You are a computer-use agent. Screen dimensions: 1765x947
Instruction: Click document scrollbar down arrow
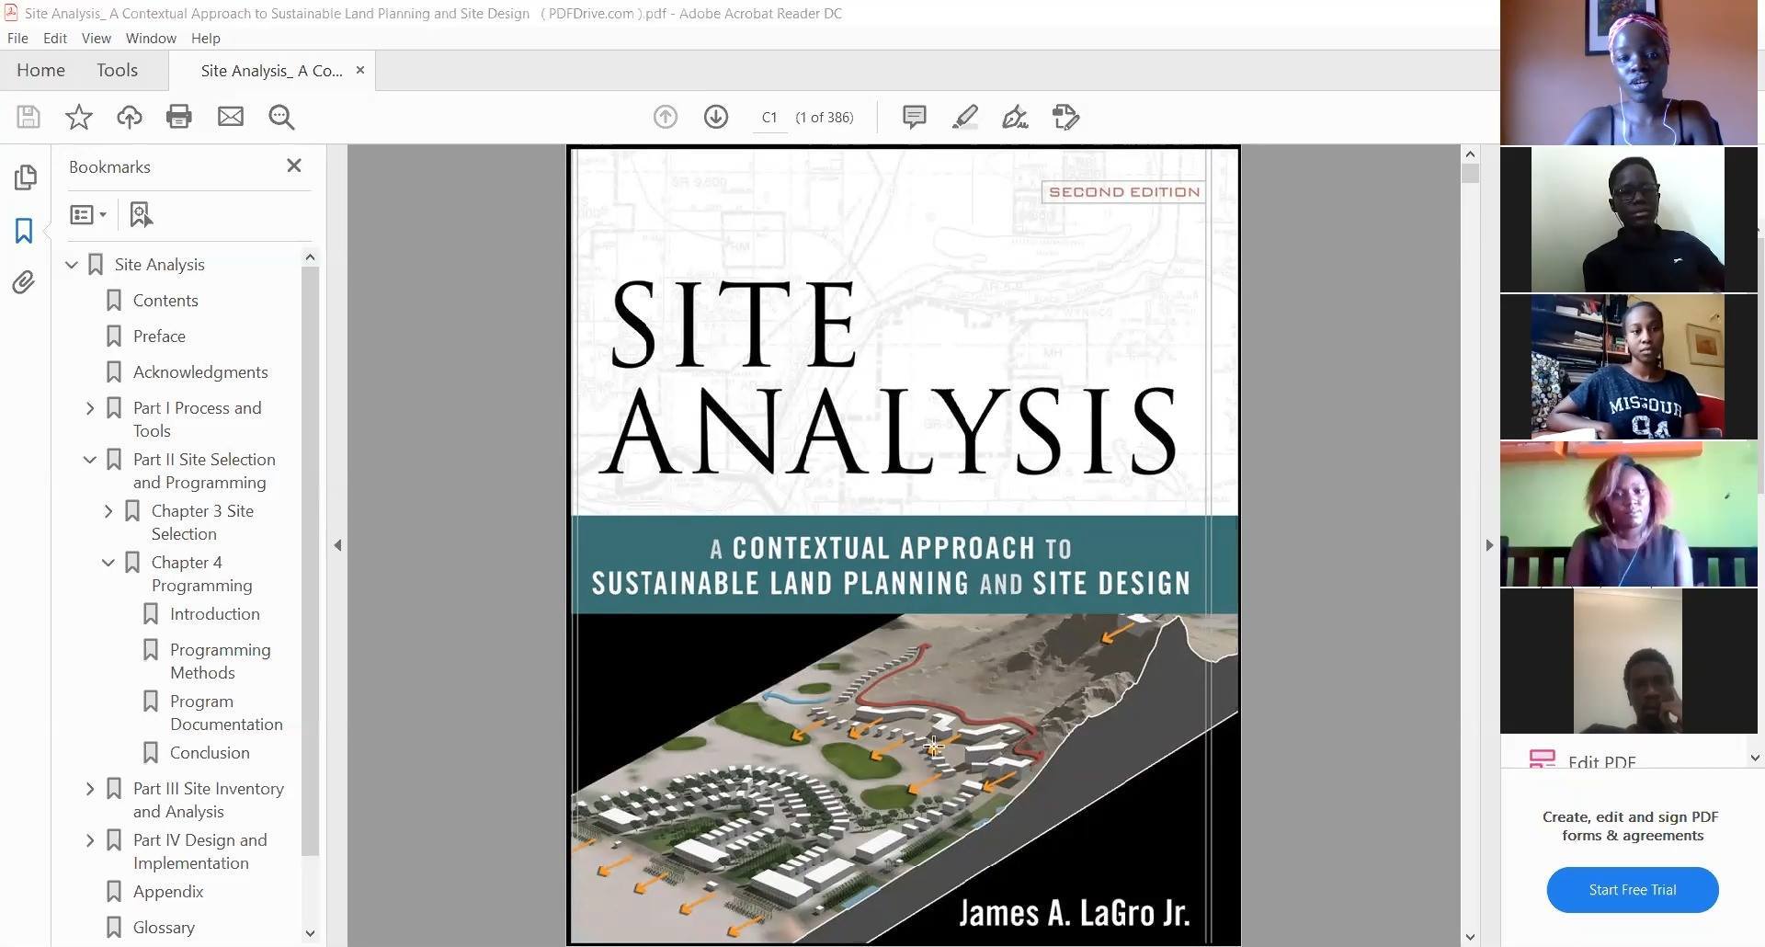tap(1470, 937)
